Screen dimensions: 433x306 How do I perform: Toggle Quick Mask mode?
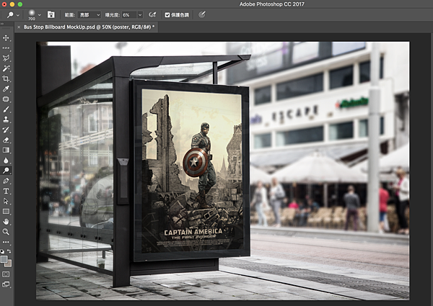tap(6, 274)
